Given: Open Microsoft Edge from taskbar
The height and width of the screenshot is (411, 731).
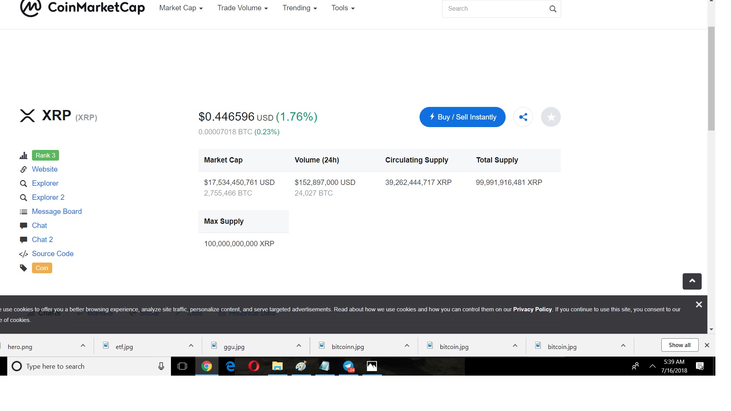Looking at the screenshot, I should click(230, 366).
